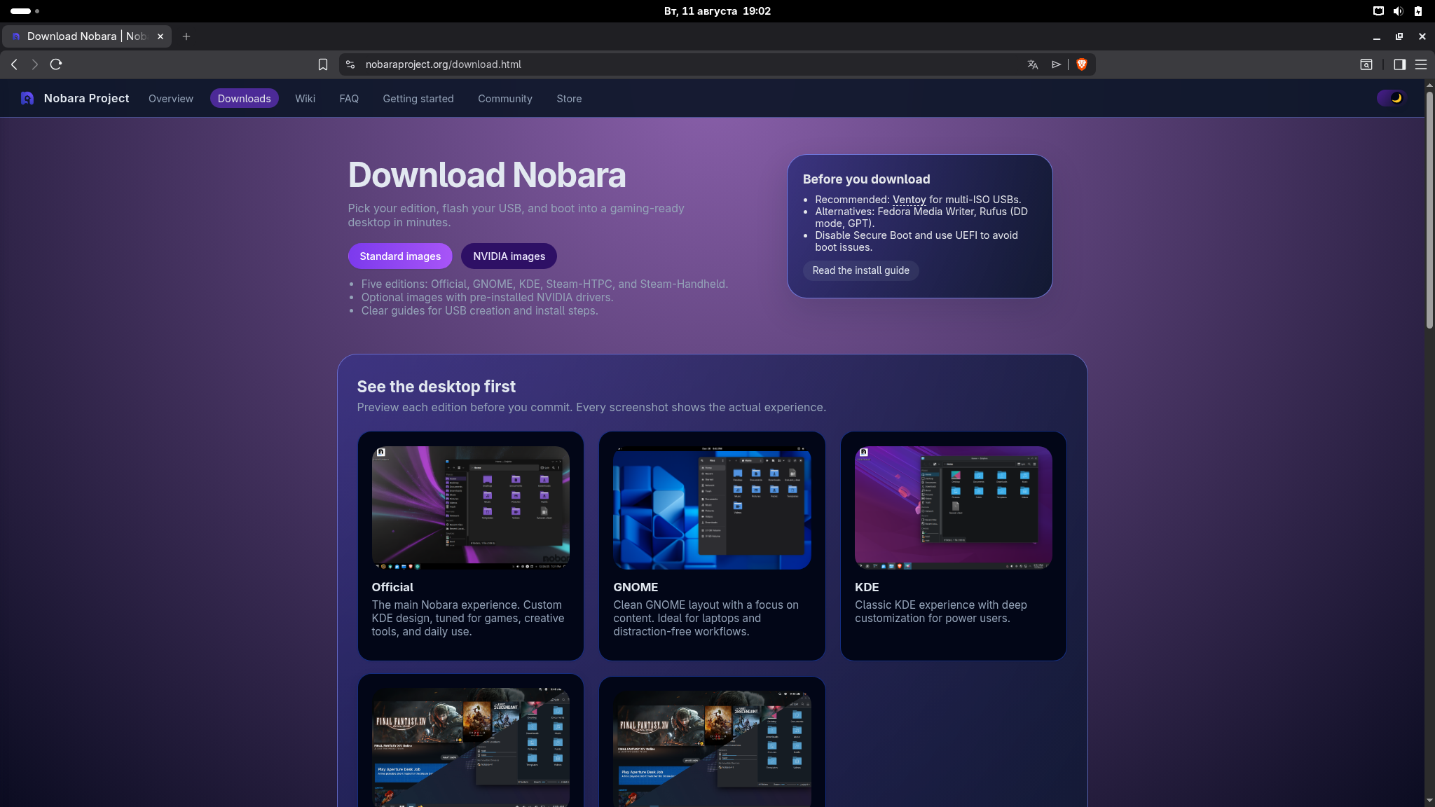Image resolution: width=1435 pixels, height=807 pixels.
Task: Open the Store nav item
Action: coord(569,99)
